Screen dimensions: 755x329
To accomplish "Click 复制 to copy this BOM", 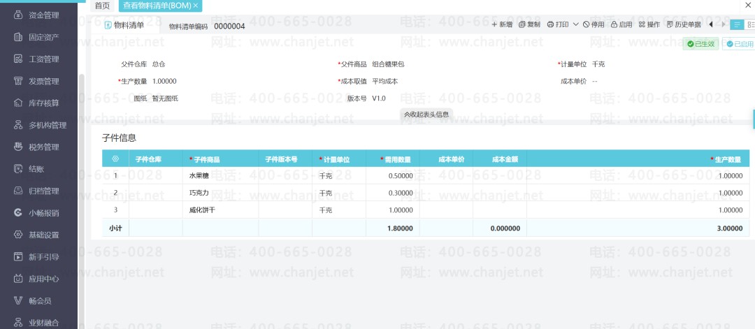I will 529,24.
